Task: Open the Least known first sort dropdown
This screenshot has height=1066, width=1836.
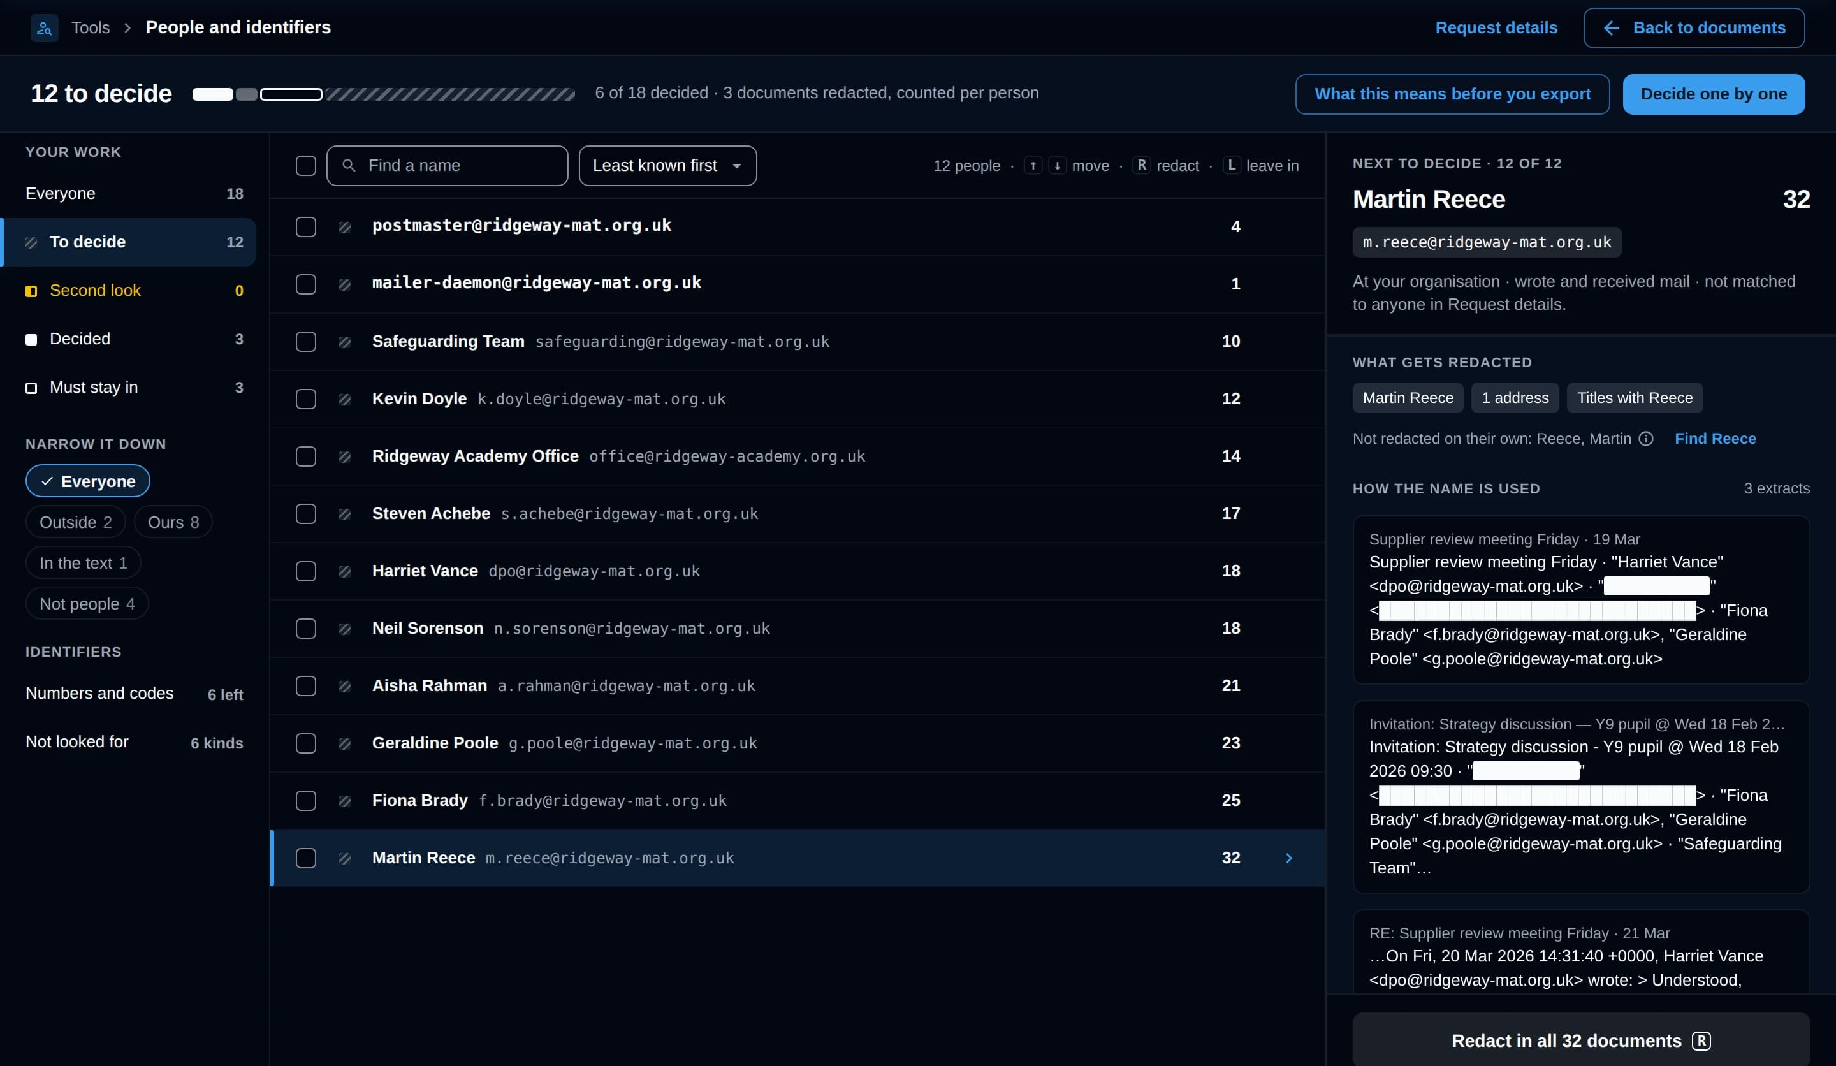Action: (x=667, y=165)
